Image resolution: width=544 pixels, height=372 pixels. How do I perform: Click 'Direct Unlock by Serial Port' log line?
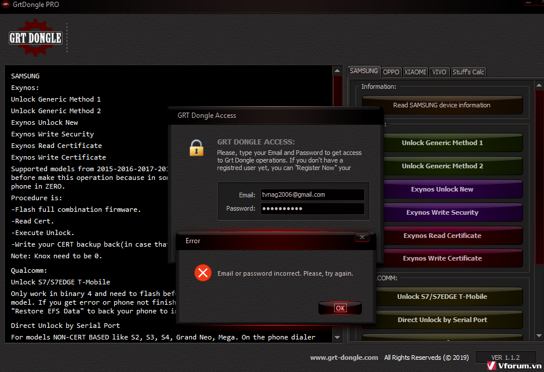coord(65,326)
